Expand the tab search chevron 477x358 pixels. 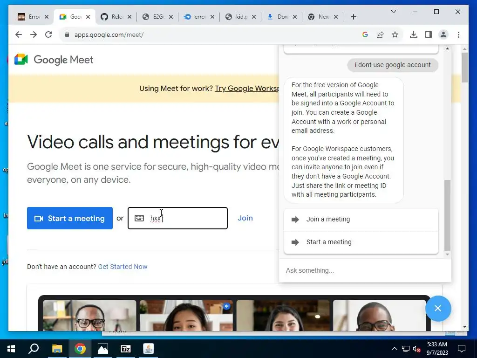[393, 12]
